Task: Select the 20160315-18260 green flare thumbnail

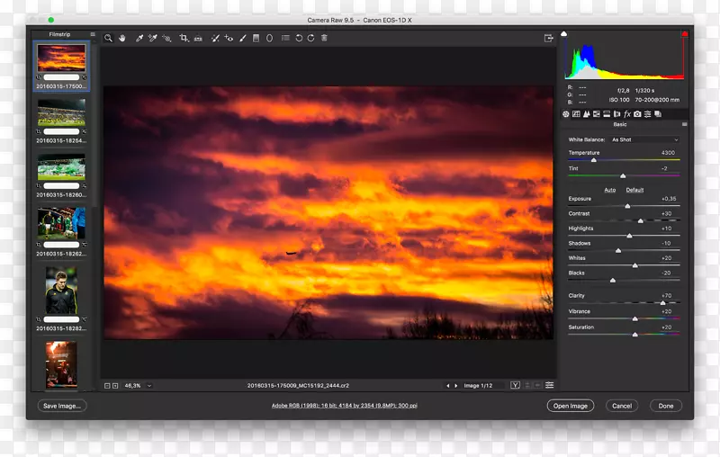Action: (x=61, y=167)
